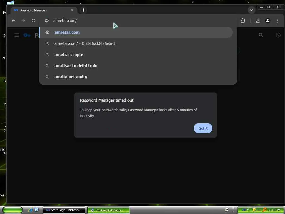Click the green Start button
The height and width of the screenshot is (214, 285).
point(13,210)
